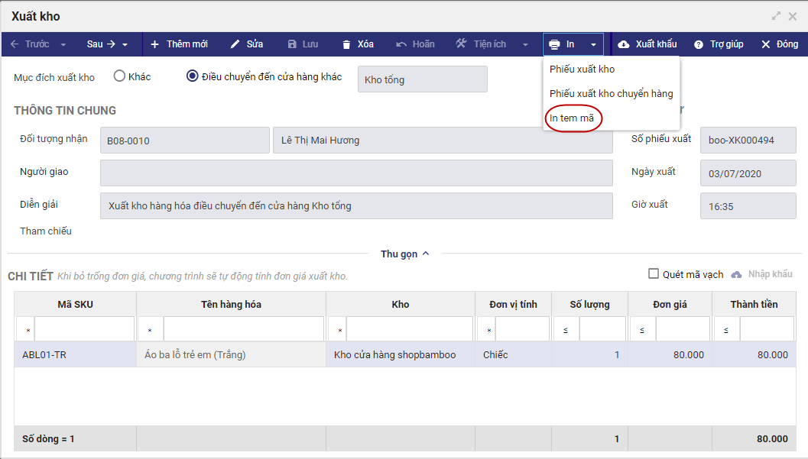Close the Xuất kho dialog window
Screen dimensions: 808x459
793,17
